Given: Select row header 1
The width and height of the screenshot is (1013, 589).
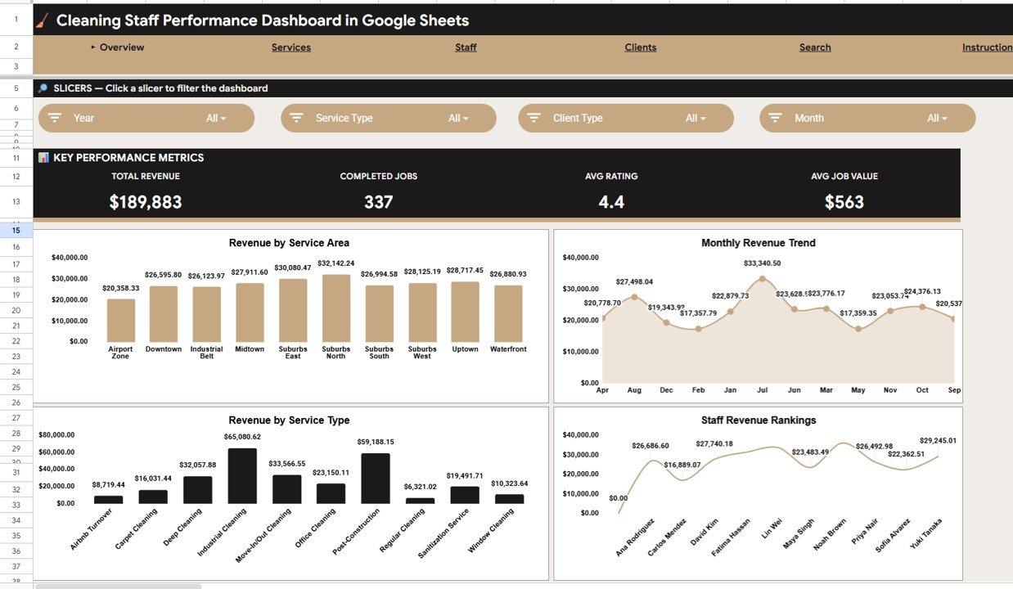Looking at the screenshot, I should pyautogui.click(x=16, y=19).
